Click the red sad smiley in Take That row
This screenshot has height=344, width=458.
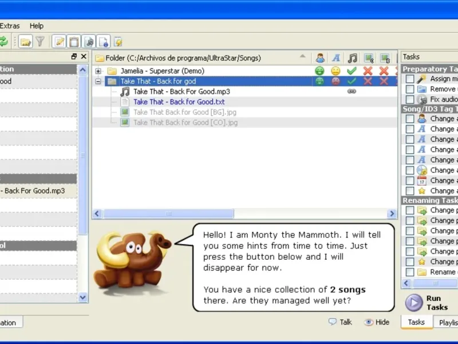coord(336,81)
